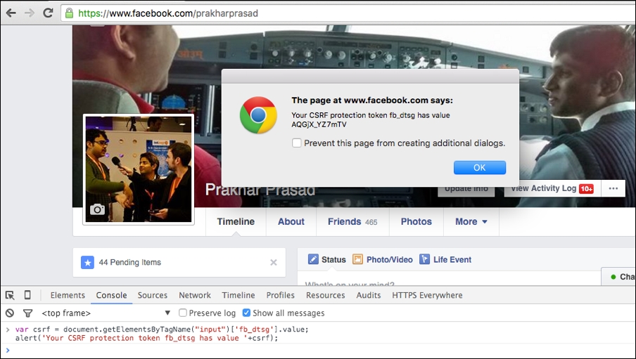Screen dimensions: 636x359
Task: Switch to the Network DevTools tab
Action: [x=195, y=295]
